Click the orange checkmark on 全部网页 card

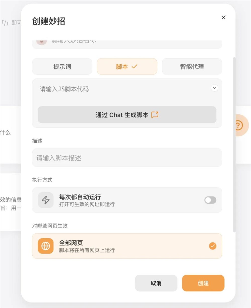pos(213,246)
